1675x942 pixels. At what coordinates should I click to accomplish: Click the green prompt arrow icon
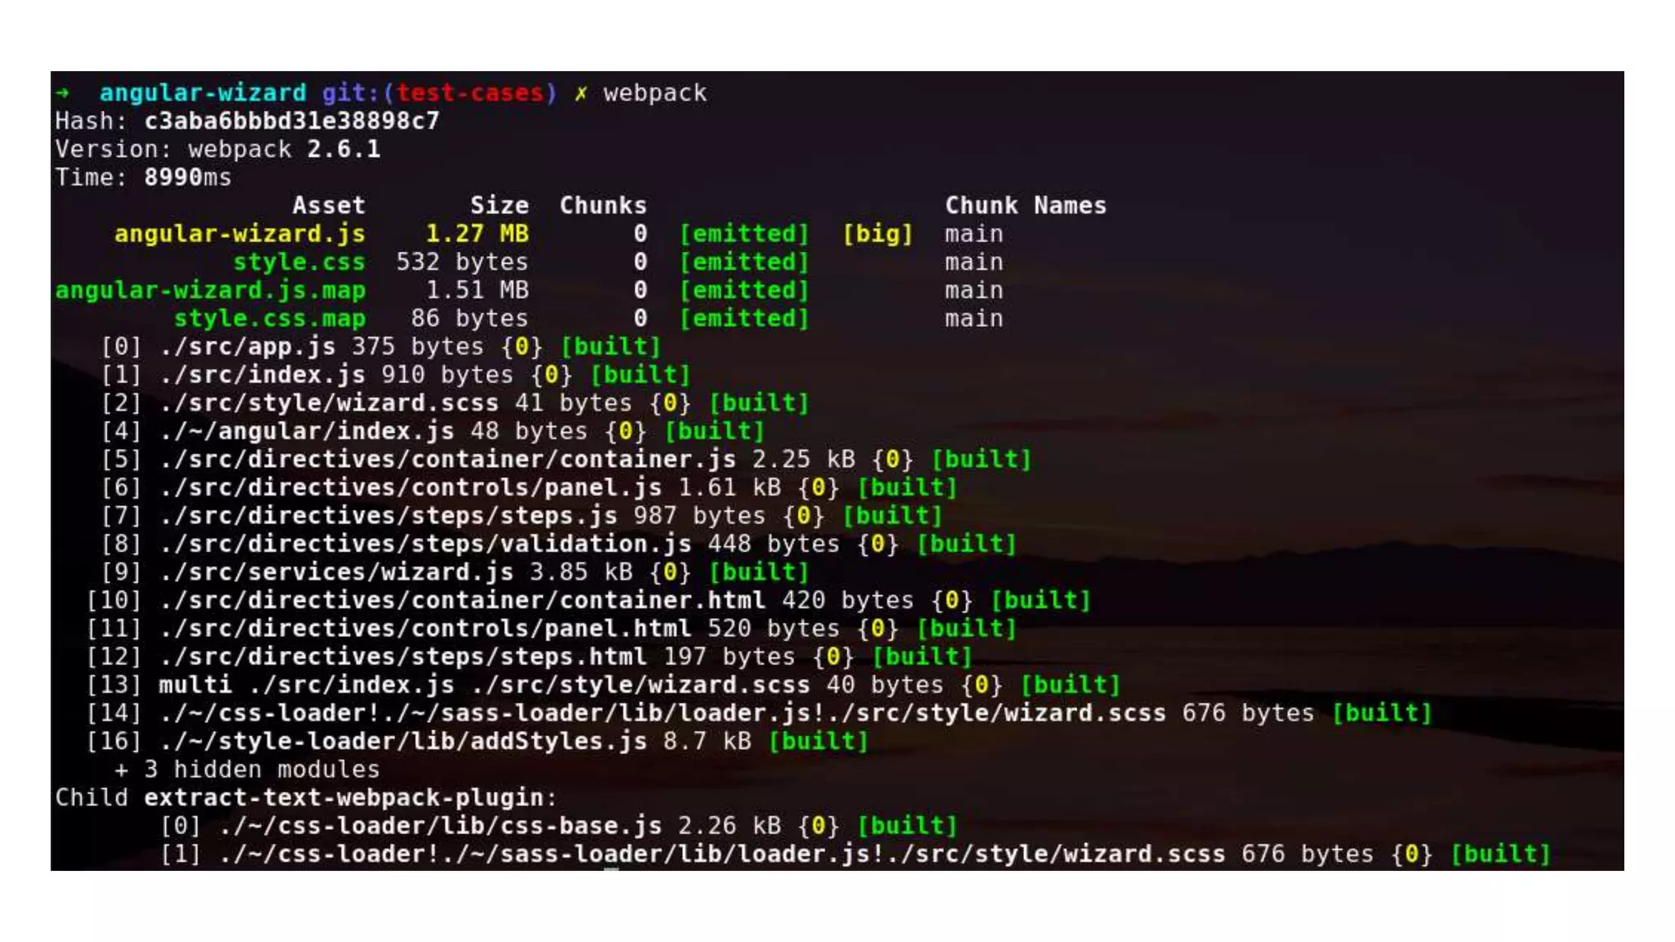coord(62,92)
